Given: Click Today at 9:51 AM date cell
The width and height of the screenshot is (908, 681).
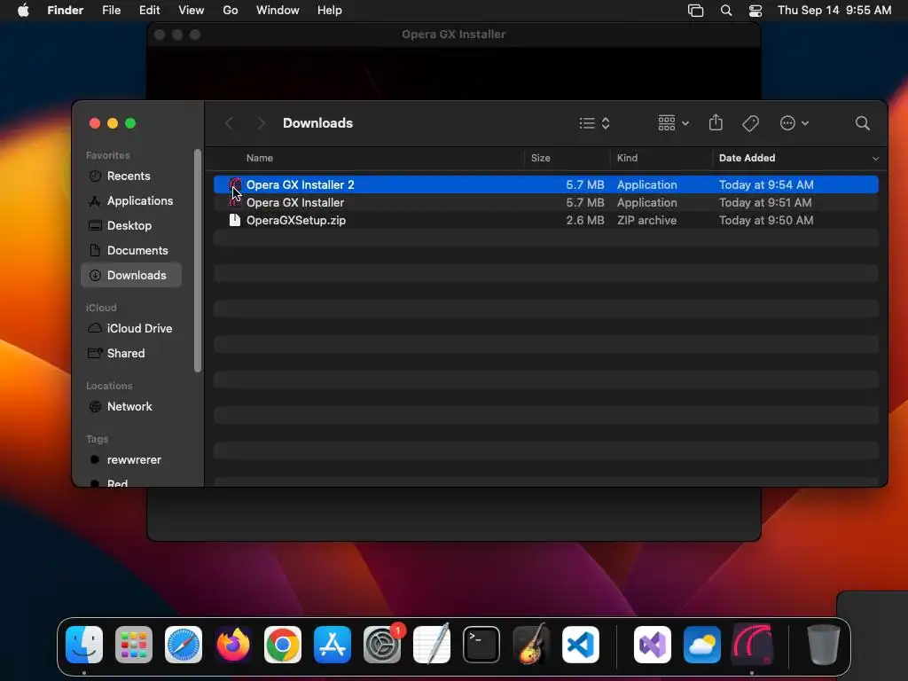Looking at the screenshot, I should (x=765, y=203).
